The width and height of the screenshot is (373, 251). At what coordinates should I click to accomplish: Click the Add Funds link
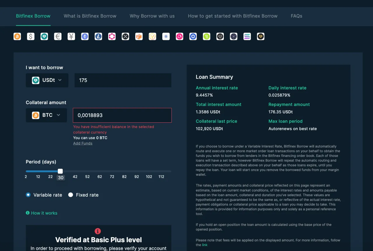[x=83, y=143]
